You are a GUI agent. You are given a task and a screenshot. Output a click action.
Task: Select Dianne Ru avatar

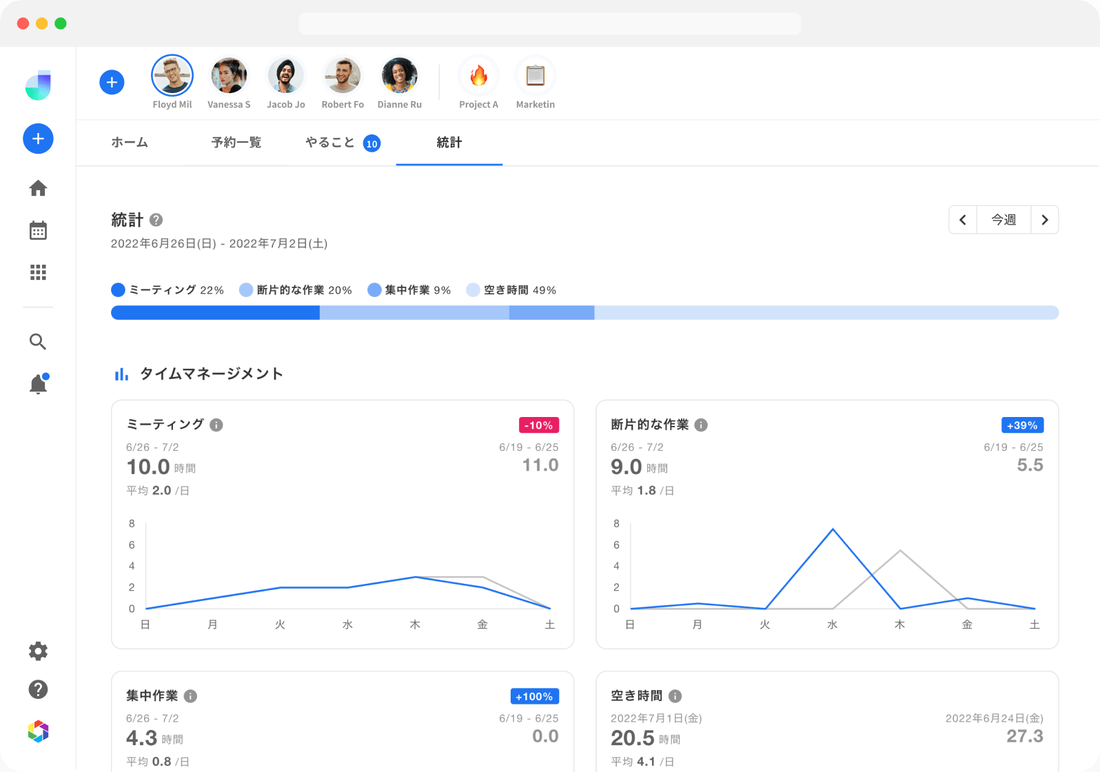(x=400, y=76)
